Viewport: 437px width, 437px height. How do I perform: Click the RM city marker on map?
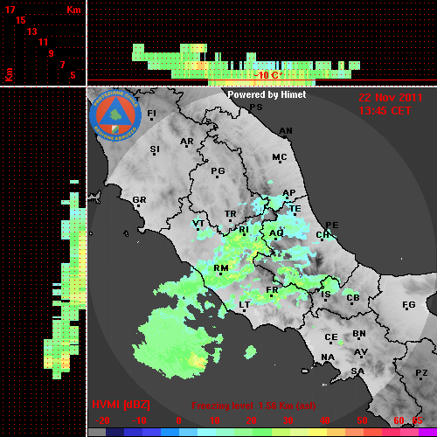point(220,274)
